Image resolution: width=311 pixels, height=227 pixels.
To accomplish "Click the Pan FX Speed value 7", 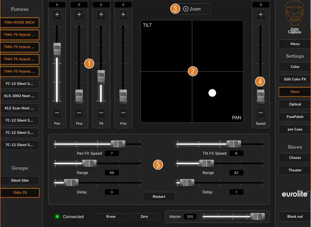I will point(112,153).
